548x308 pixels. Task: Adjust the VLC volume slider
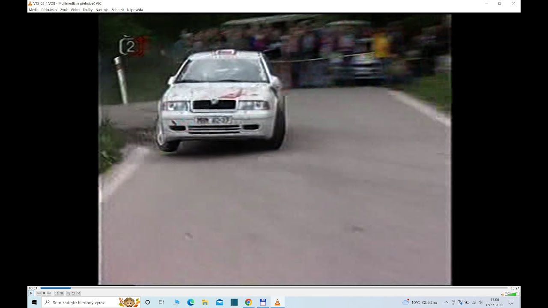(512, 294)
